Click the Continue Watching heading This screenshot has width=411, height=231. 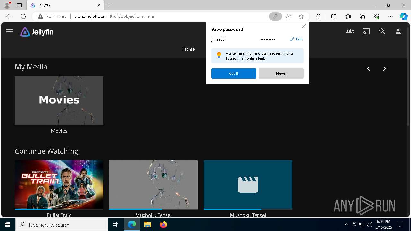(x=47, y=151)
